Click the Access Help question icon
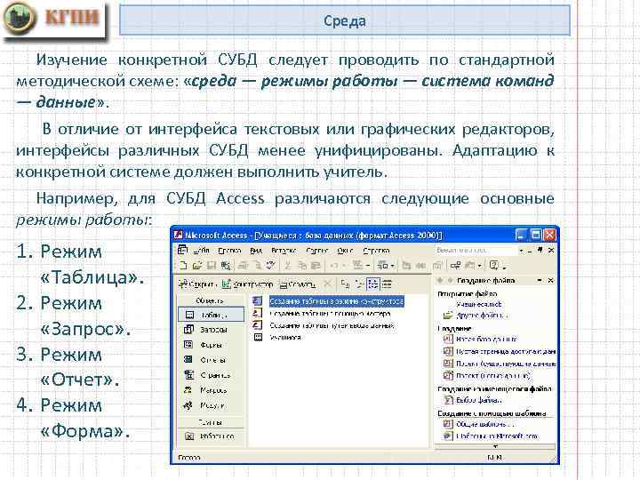The image size is (640, 480). pos(494,265)
